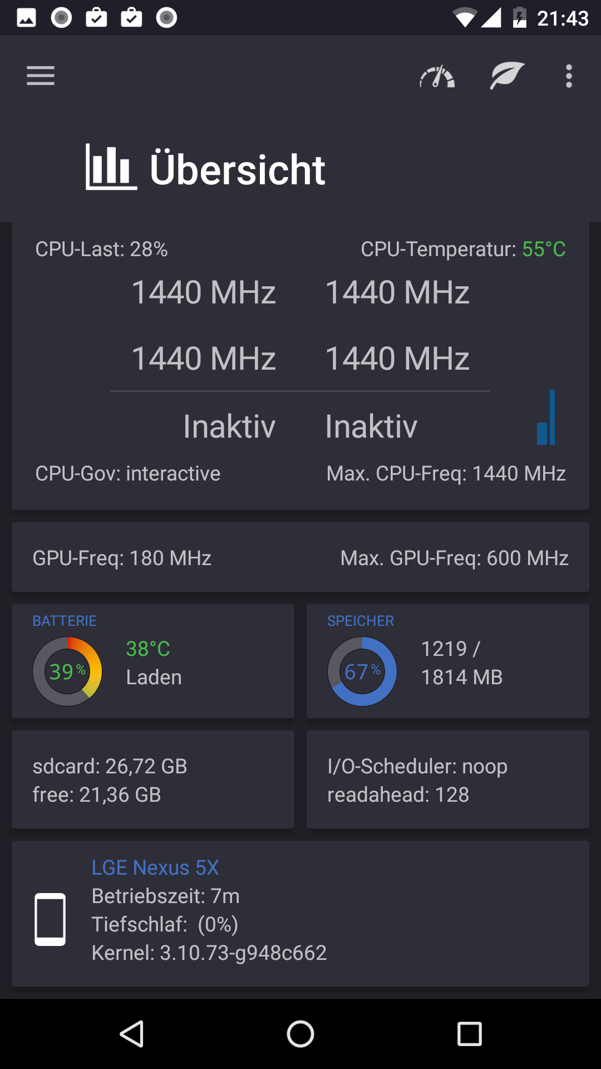
Task: Tap the leaf power-saving icon
Action: [x=506, y=76]
